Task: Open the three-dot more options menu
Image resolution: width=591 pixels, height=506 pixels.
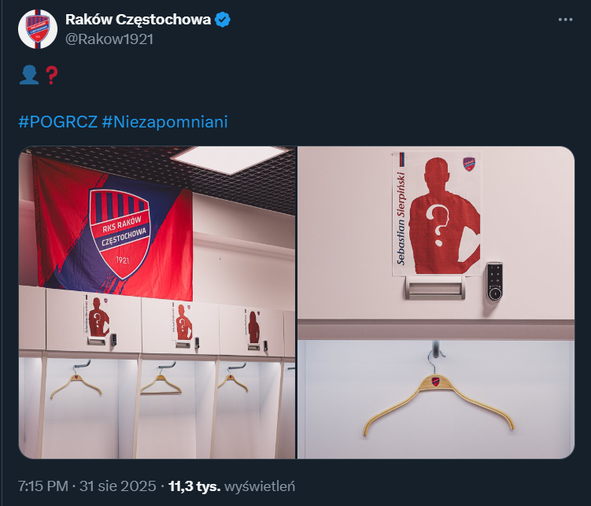Action: [565, 20]
